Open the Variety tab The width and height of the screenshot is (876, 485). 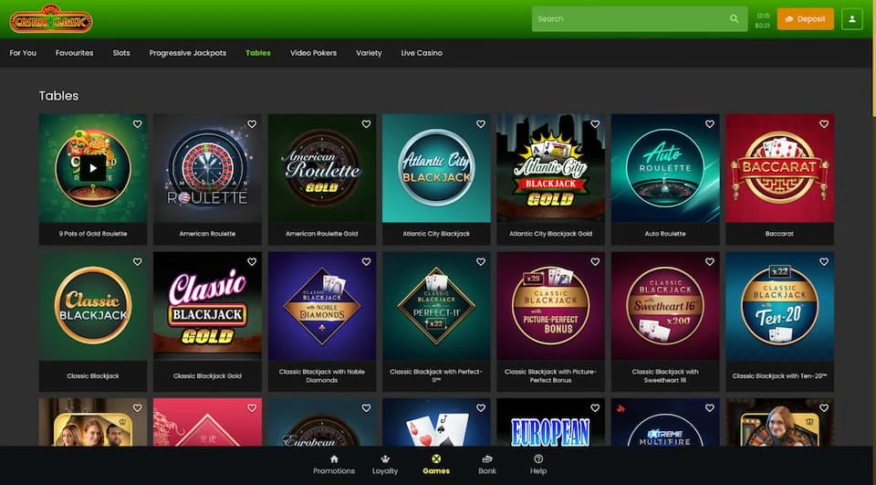pyautogui.click(x=369, y=53)
